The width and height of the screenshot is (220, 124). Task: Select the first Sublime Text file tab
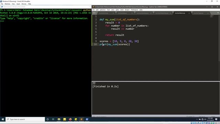[104, 13]
